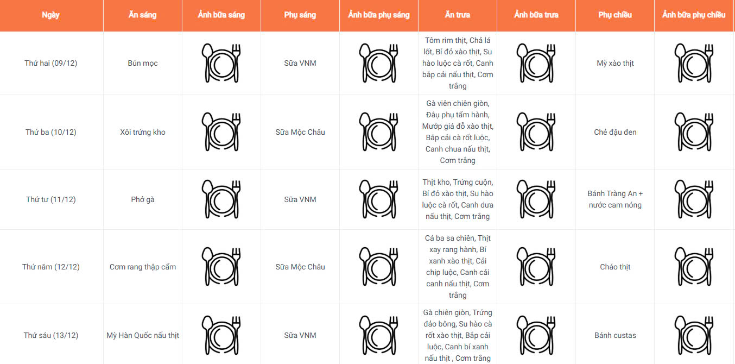
Task: Select the Sữa Mộc Châu cell for Thứ ba
Action: point(300,132)
